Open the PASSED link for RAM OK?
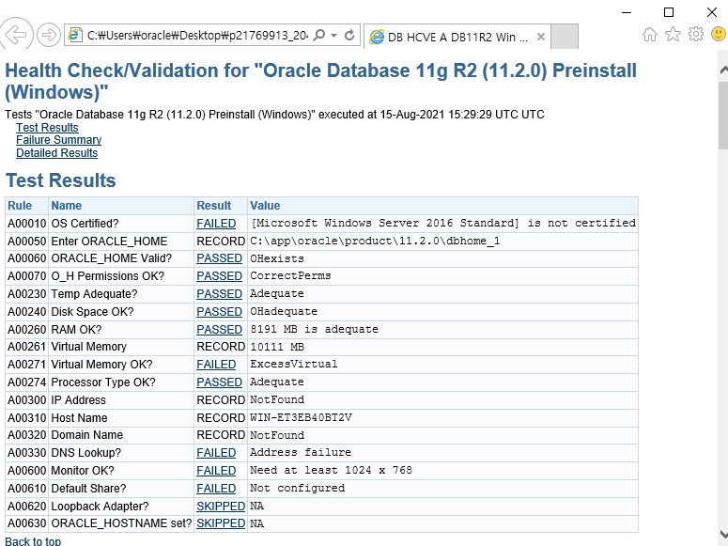Image resolution: width=728 pixels, height=546 pixels. pyautogui.click(x=219, y=330)
